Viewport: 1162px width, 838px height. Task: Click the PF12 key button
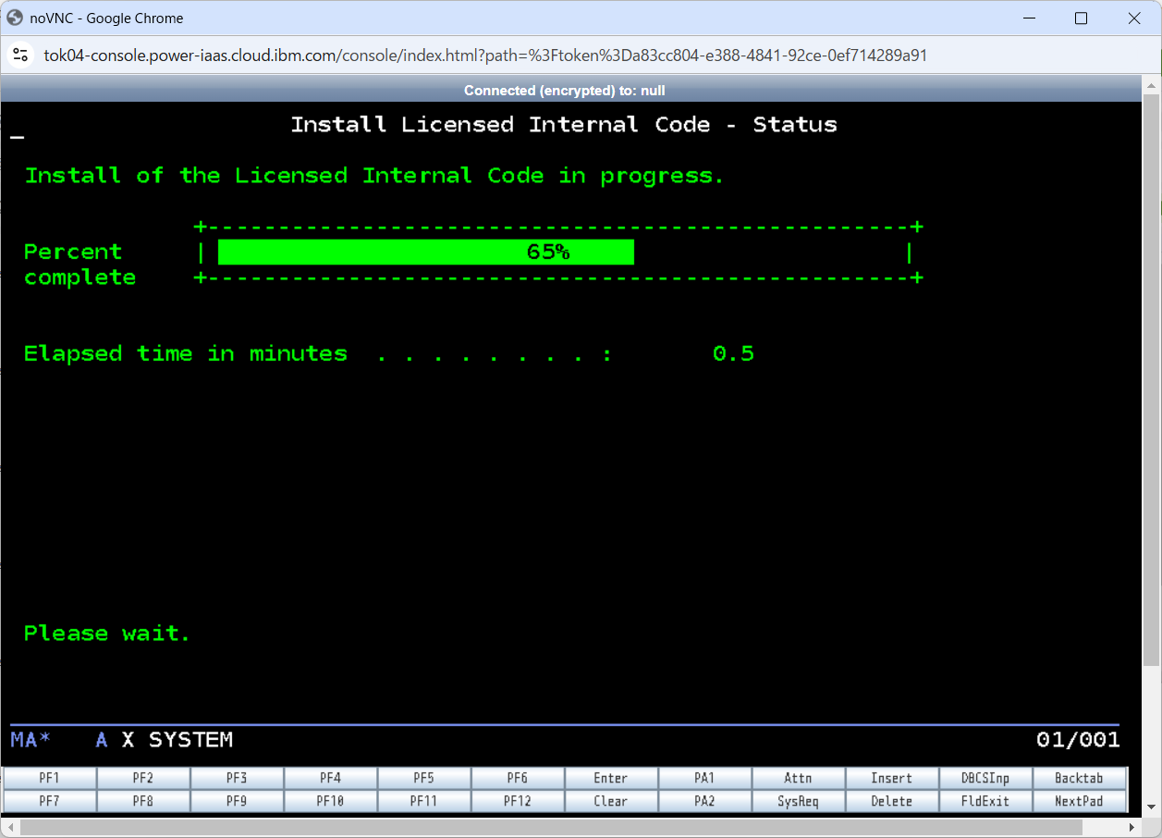517,801
